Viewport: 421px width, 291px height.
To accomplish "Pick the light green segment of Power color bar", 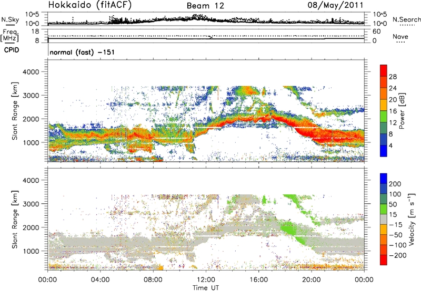I will pyautogui.click(x=384, y=117).
